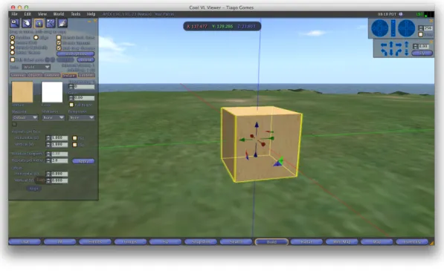The width and height of the screenshot is (444, 271).
Task: Open the Bumpiness None dropdown
Action: tap(82, 117)
